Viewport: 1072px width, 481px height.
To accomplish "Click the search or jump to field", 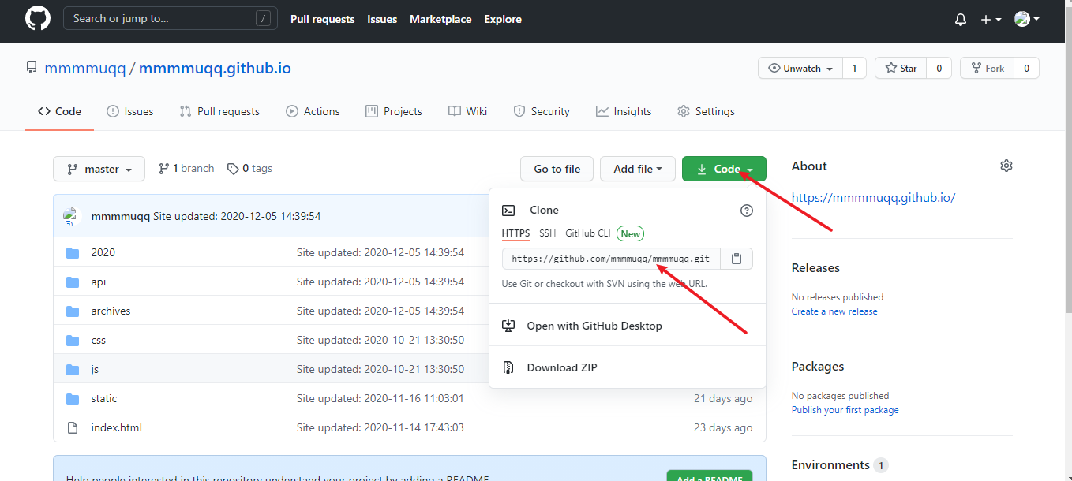I will (171, 18).
